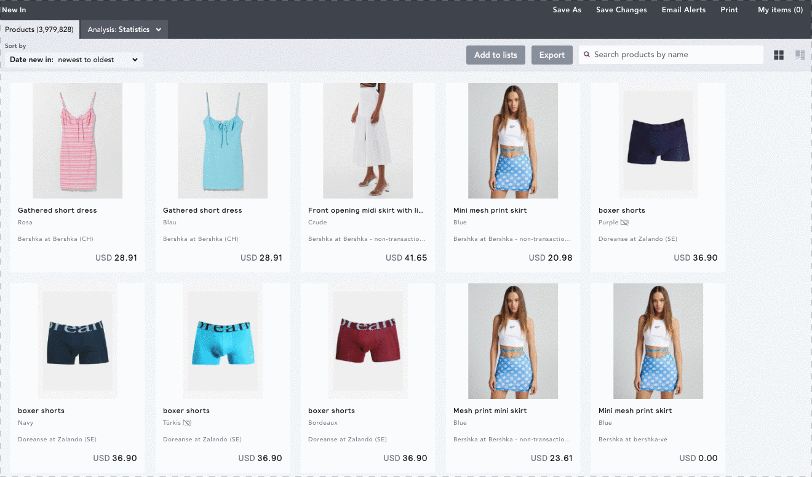
Task: Open the navy boxer shorts product image
Action: (x=78, y=341)
